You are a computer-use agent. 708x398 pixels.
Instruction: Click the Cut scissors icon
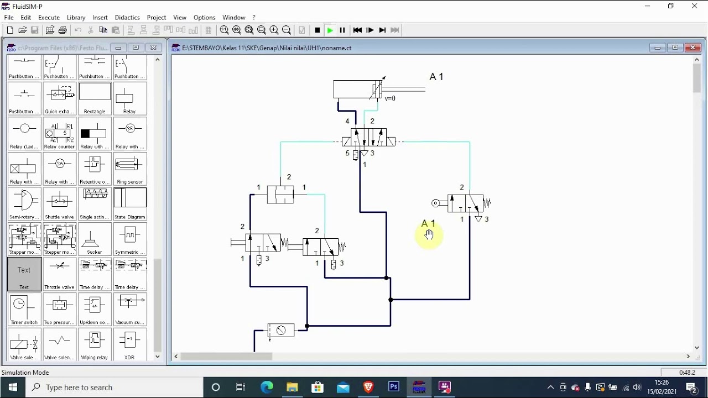click(91, 30)
